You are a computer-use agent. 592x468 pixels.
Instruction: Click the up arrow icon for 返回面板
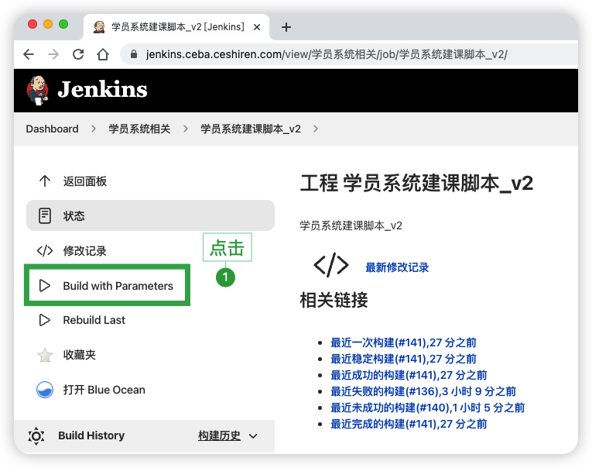(x=45, y=181)
